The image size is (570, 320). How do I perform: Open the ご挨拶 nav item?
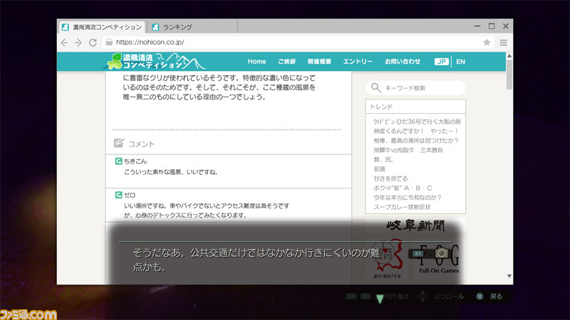287,61
